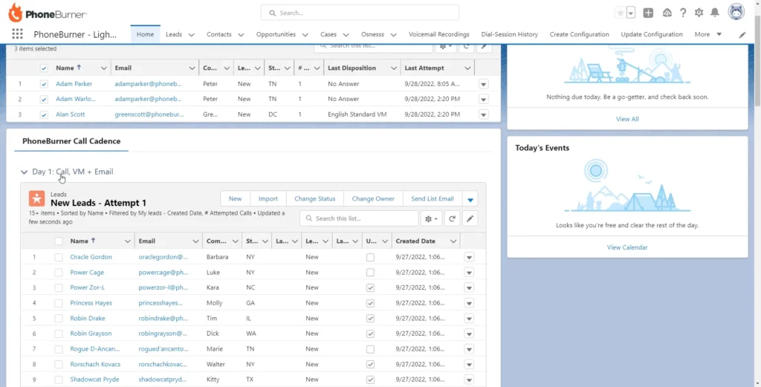Refresh the New Leads list

coord(452,218)
